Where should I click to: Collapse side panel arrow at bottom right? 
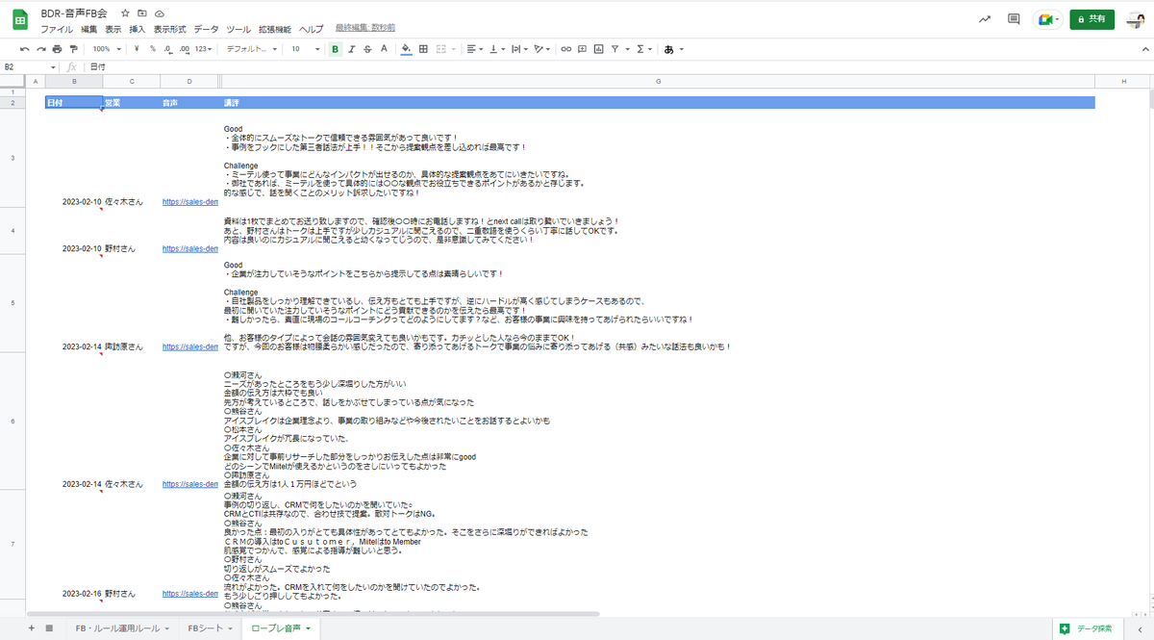click(1139, 628)
